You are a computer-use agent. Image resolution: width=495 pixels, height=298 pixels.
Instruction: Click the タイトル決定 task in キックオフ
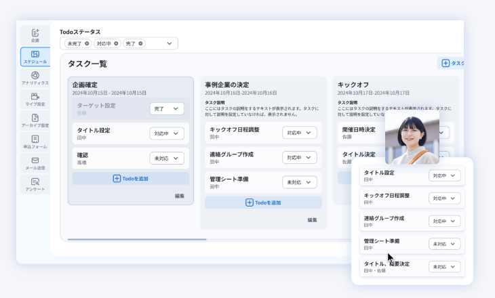coord(359,154)
